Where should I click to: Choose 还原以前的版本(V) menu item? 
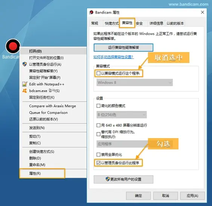tap(53, 119)
